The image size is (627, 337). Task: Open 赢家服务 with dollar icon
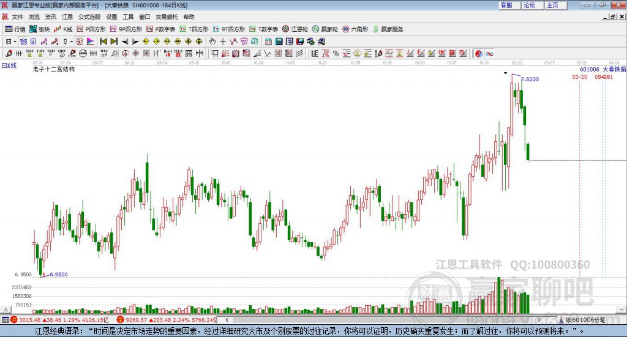(x=388, y=29)
